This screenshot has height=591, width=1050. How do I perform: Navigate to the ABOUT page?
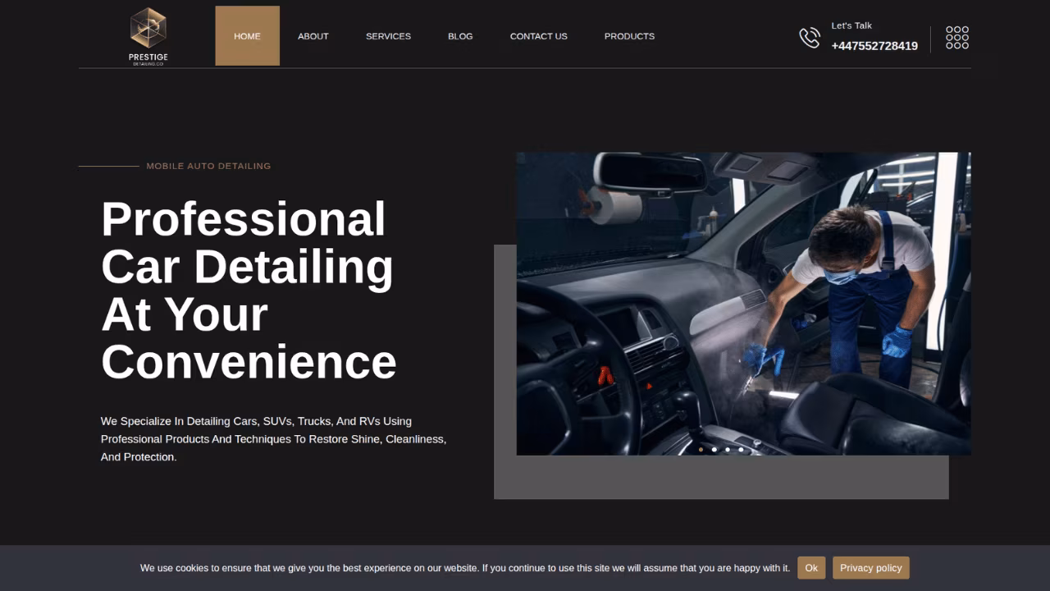coord(313,36)
